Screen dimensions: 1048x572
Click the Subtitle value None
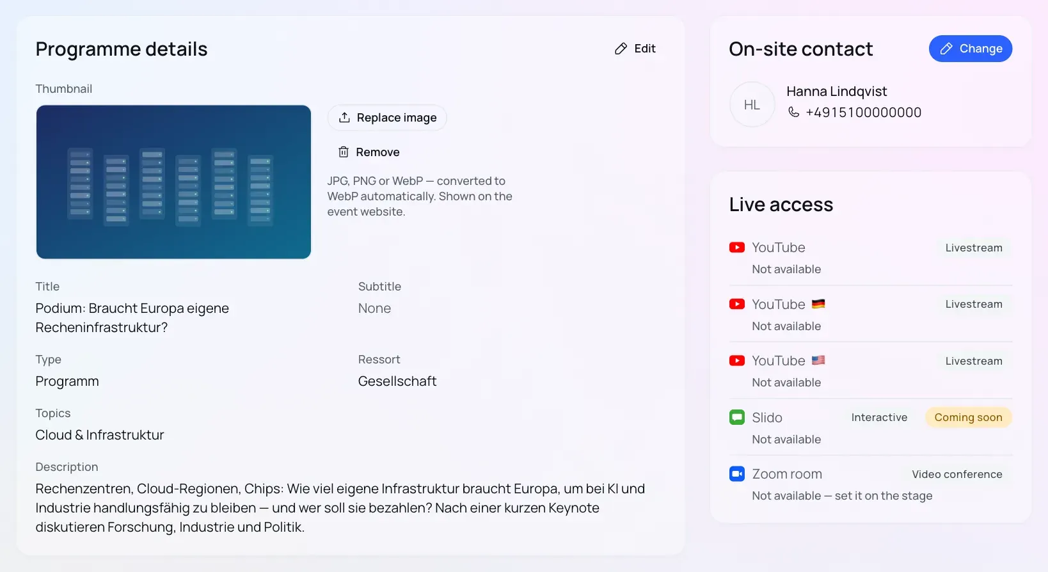pos(374,308)
